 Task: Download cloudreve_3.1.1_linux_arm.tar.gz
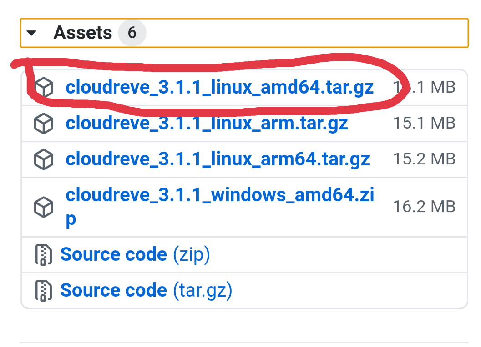pos(207,123)
